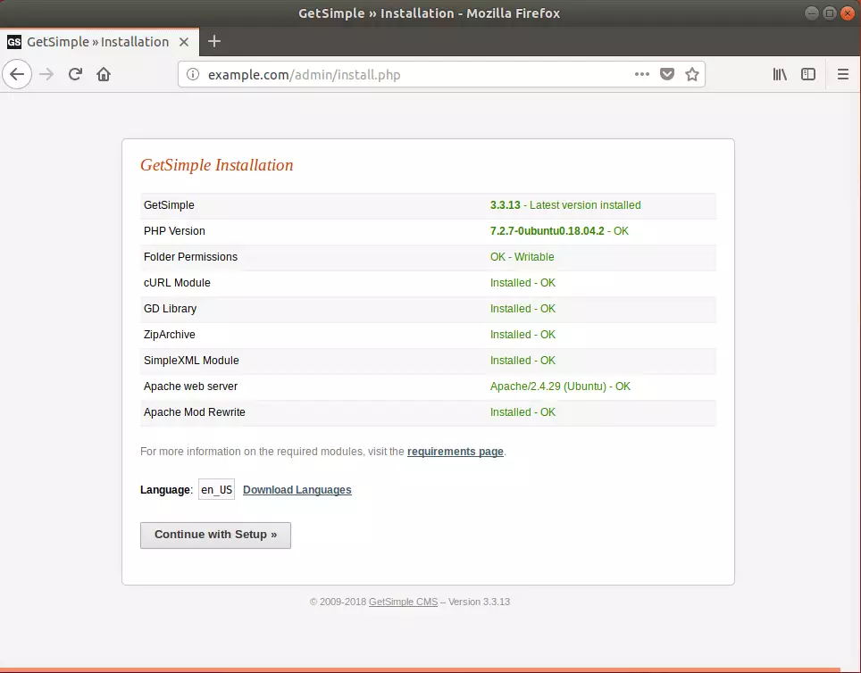Image resolution: width=861 pixels, height=673 pixels.
Task: Toggle the sidebar view icon
Action: pos(808,74)
